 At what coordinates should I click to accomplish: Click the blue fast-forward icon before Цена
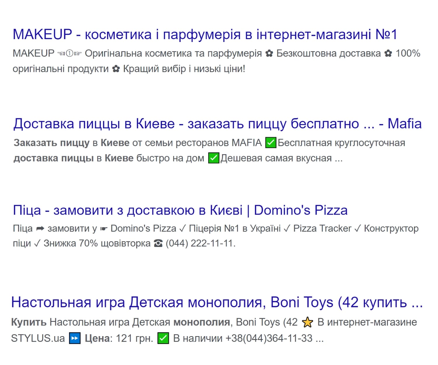pyautogui.click(x=75, y=338)
